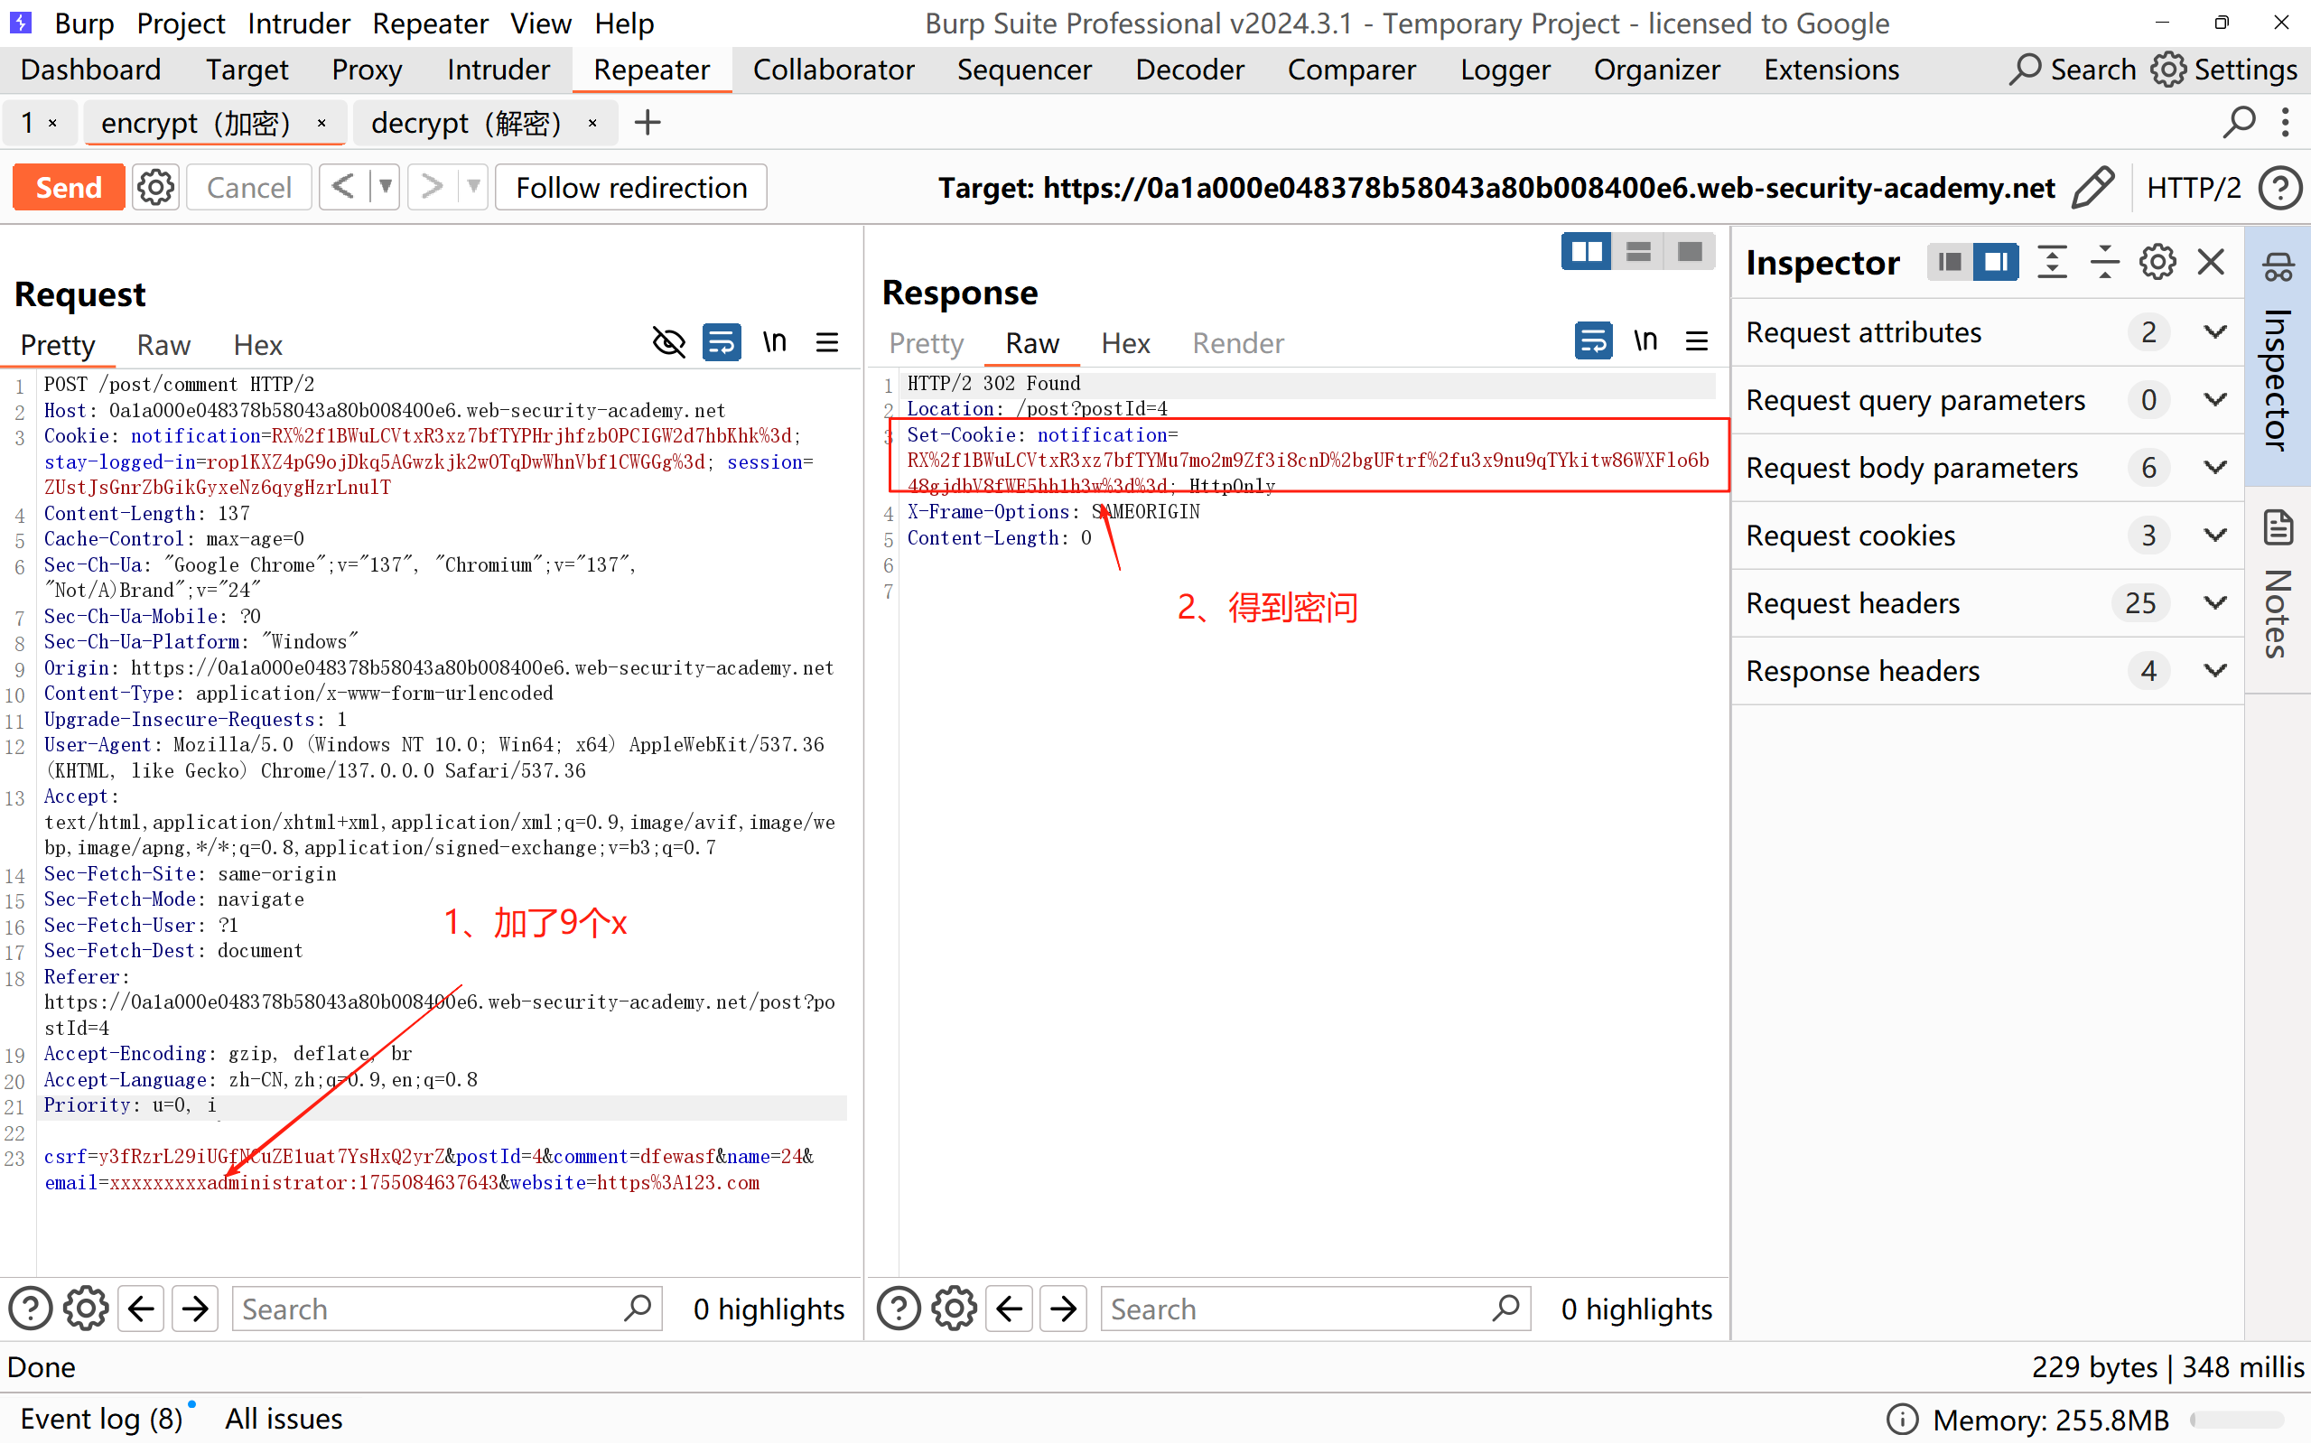This screenshot has width=2311, height=1444.
Task: Open the history back dropdown arrow
Action: [x=385, y=187]
